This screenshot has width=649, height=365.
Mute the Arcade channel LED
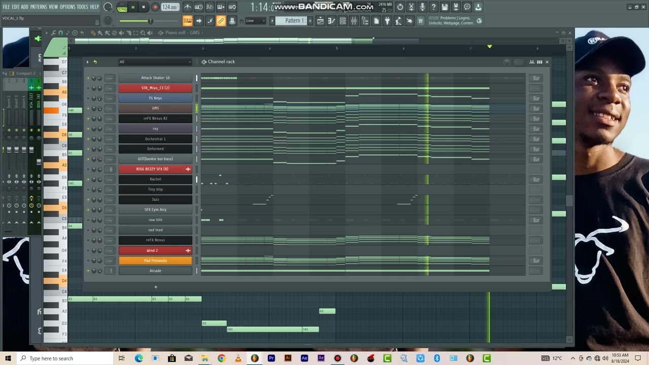88,271
